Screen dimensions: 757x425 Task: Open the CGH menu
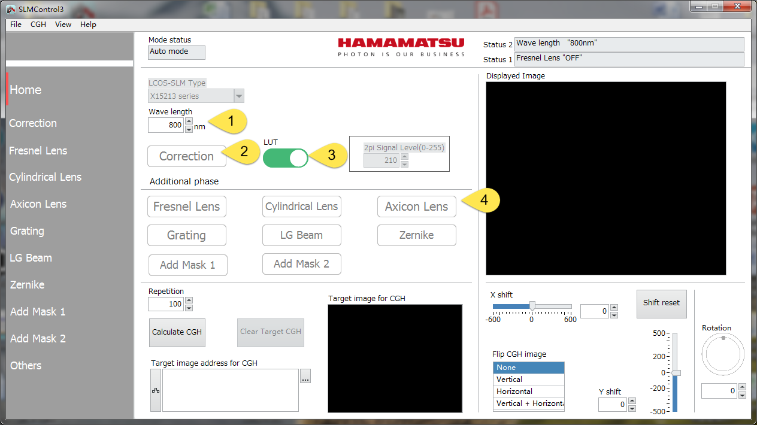coord(38,25)
